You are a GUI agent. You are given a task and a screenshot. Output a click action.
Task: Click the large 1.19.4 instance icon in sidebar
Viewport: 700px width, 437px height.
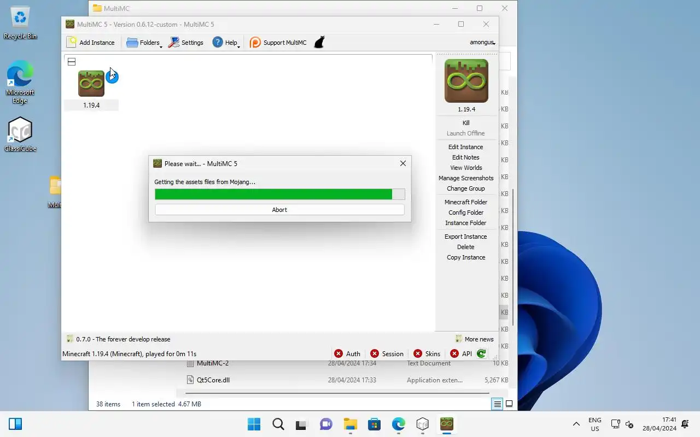[466, 81]
